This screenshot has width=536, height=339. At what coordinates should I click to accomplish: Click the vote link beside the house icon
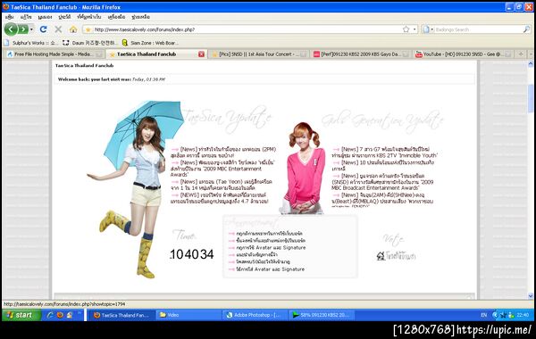coord(400,256)
